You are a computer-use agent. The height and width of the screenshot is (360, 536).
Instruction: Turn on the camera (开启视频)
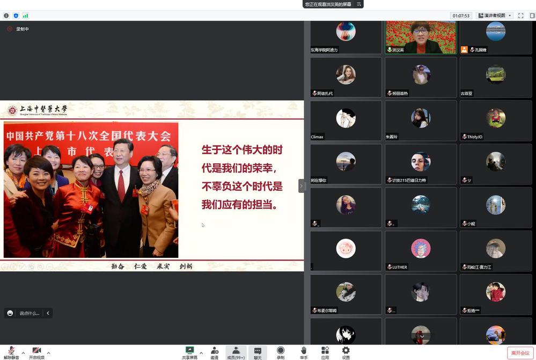pos(36,352)
